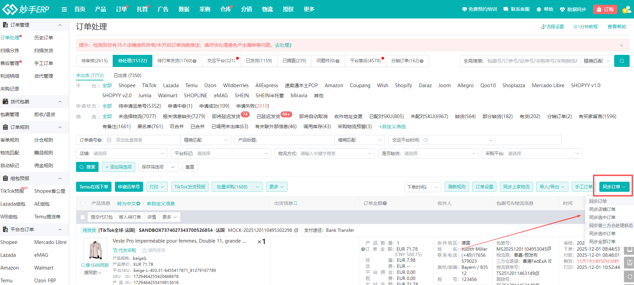
Task: Click the +自定义筛选 link
Action: coord(392,127)
